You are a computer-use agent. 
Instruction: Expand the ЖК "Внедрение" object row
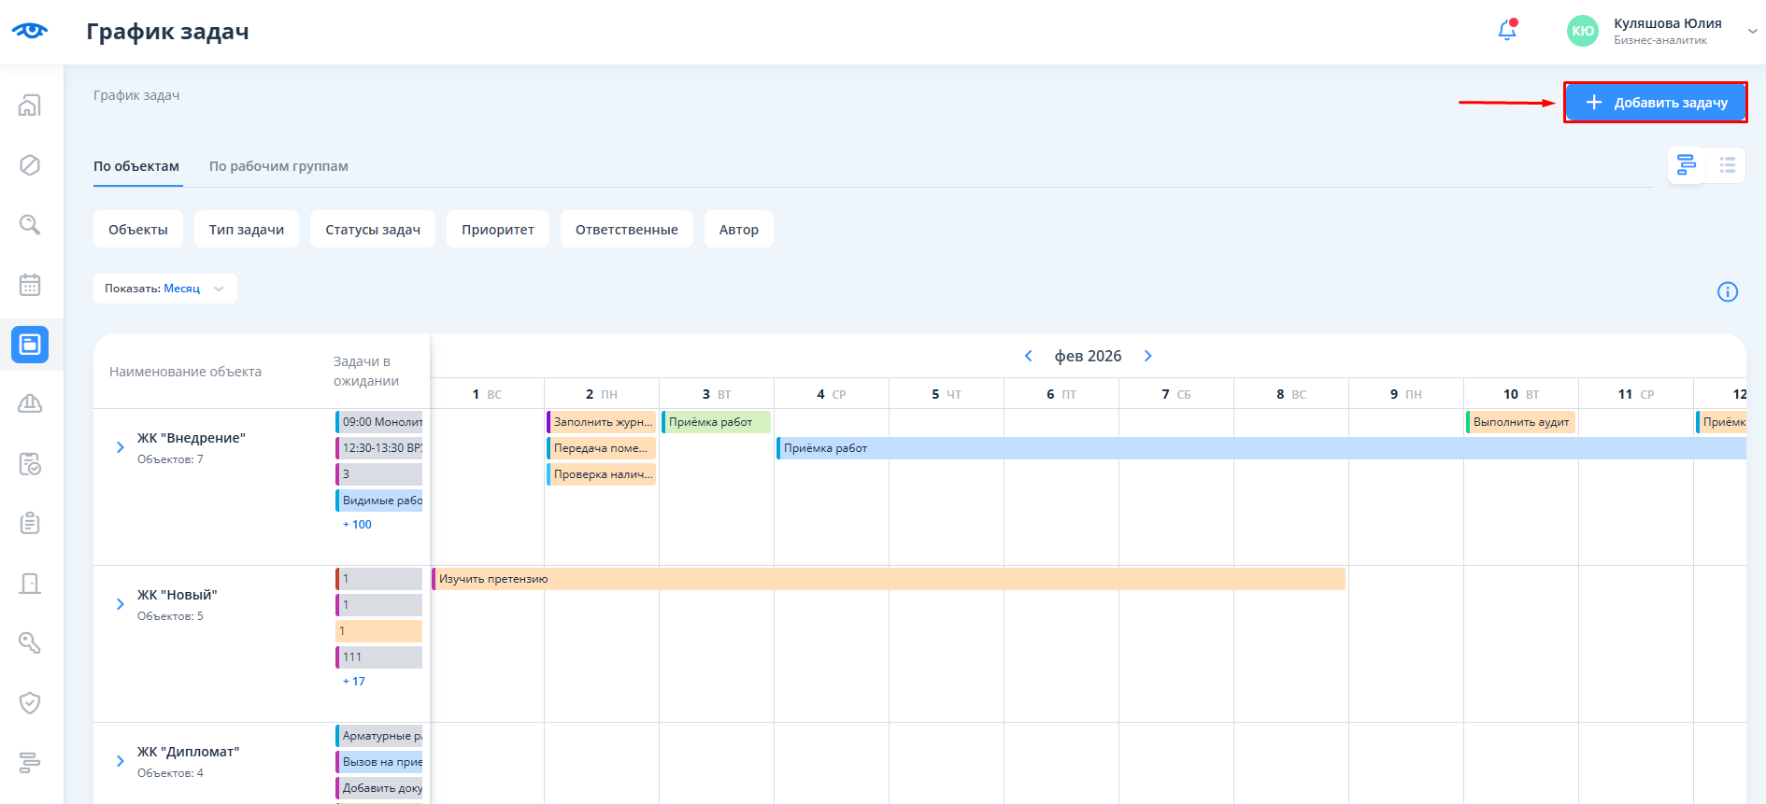(120, 447)
